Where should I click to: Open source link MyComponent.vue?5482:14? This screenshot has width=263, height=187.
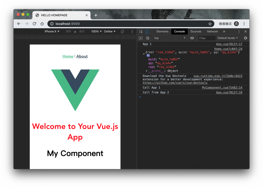[222, 88]
